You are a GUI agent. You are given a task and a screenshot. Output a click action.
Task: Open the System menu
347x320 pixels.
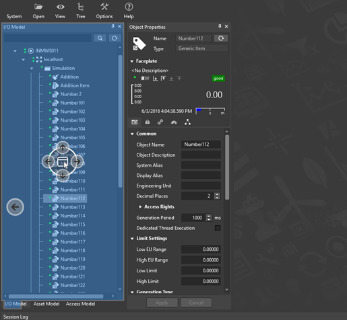(14, 16)
